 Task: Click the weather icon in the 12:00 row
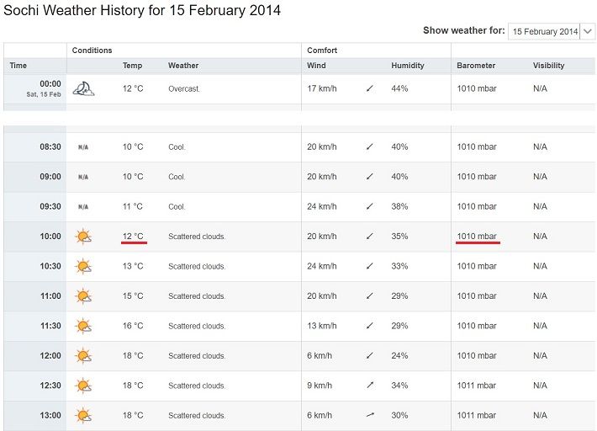click(83, 356)
